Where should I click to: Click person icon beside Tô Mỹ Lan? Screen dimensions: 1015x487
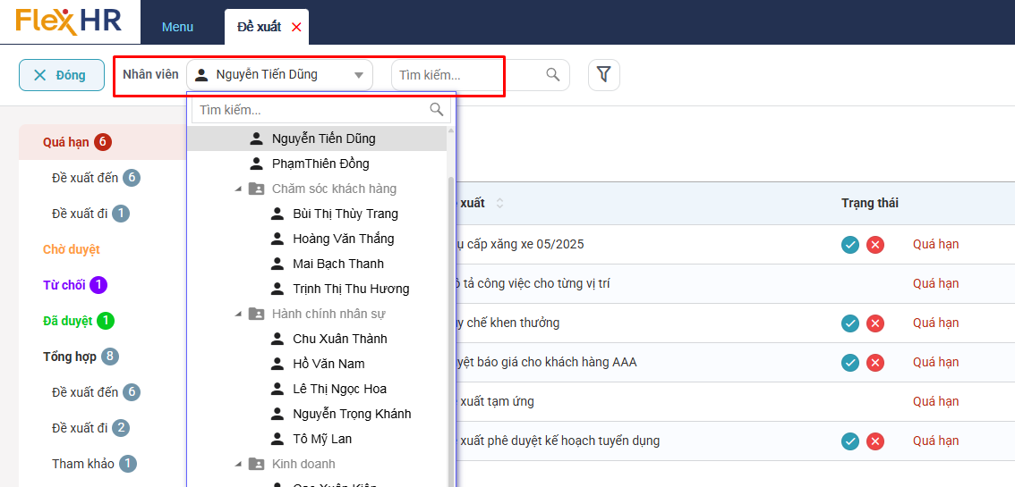pos(277,440)
